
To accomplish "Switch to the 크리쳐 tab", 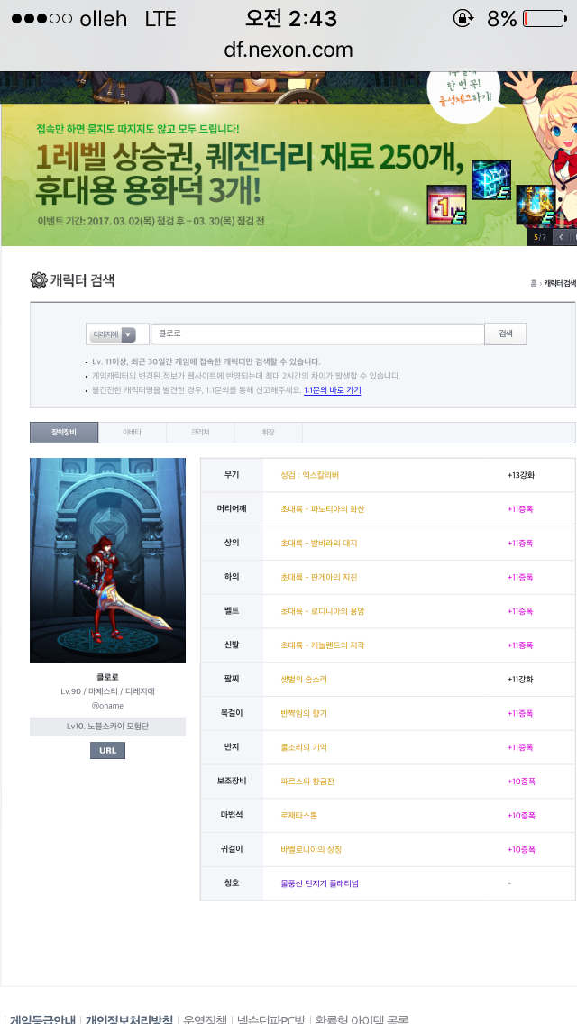I will coord(200,433).
